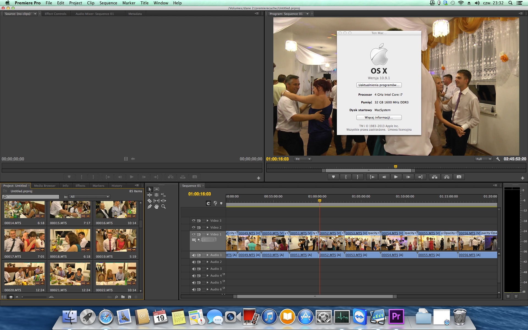
Task: Mute the Audio 2 track
Action: pyautogui.click(x=194, y=262)
